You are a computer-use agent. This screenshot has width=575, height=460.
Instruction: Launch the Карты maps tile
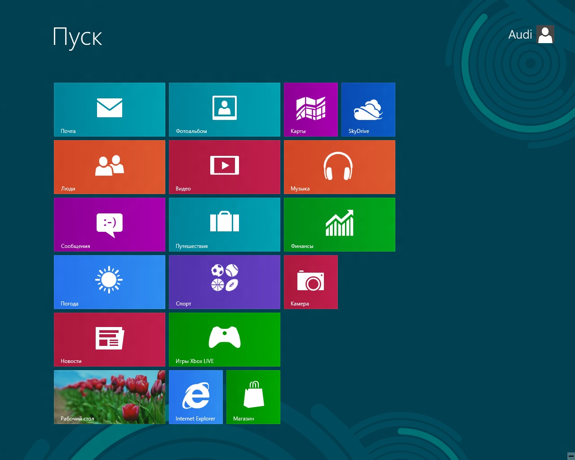(311, 110)
